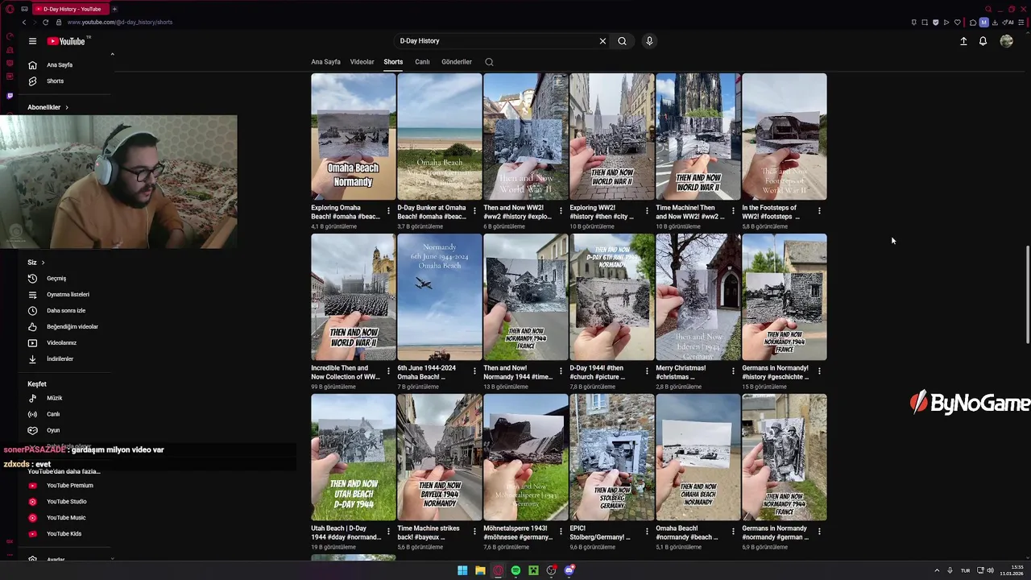Open File Explorer from taskbar
1031x580 pixels.
point(480,570)
